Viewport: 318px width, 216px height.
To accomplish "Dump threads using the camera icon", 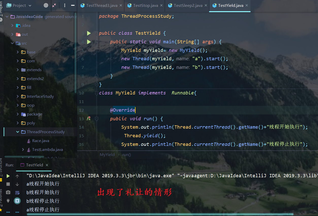I will pos(8,192).
